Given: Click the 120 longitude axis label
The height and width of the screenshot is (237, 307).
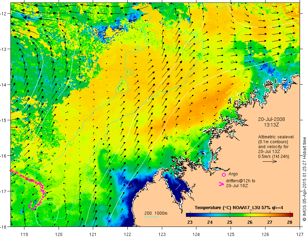Looking at the screenshot, I should coord(59,234).
